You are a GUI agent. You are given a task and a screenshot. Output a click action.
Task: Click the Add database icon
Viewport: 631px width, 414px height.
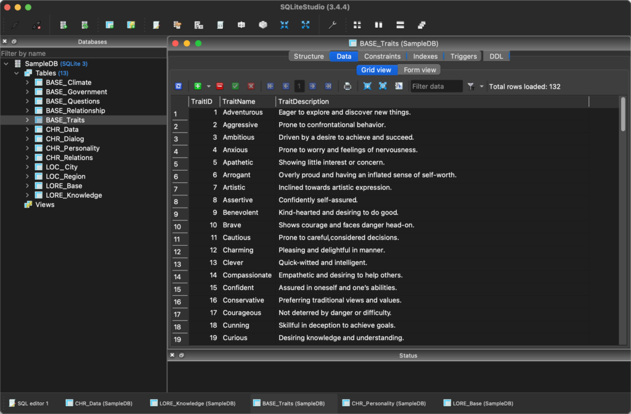click(x=63, y=25)
